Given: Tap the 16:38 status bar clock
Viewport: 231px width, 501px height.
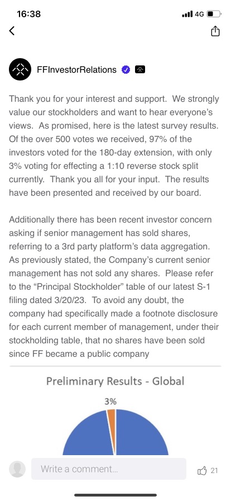Looking at the screenshot, I should click(x=28, y=14).
